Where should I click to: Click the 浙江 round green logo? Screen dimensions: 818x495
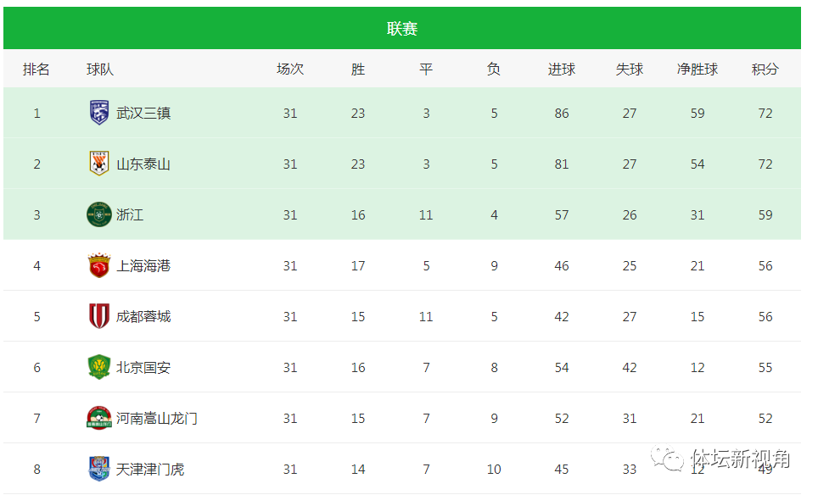click(99, 214)
